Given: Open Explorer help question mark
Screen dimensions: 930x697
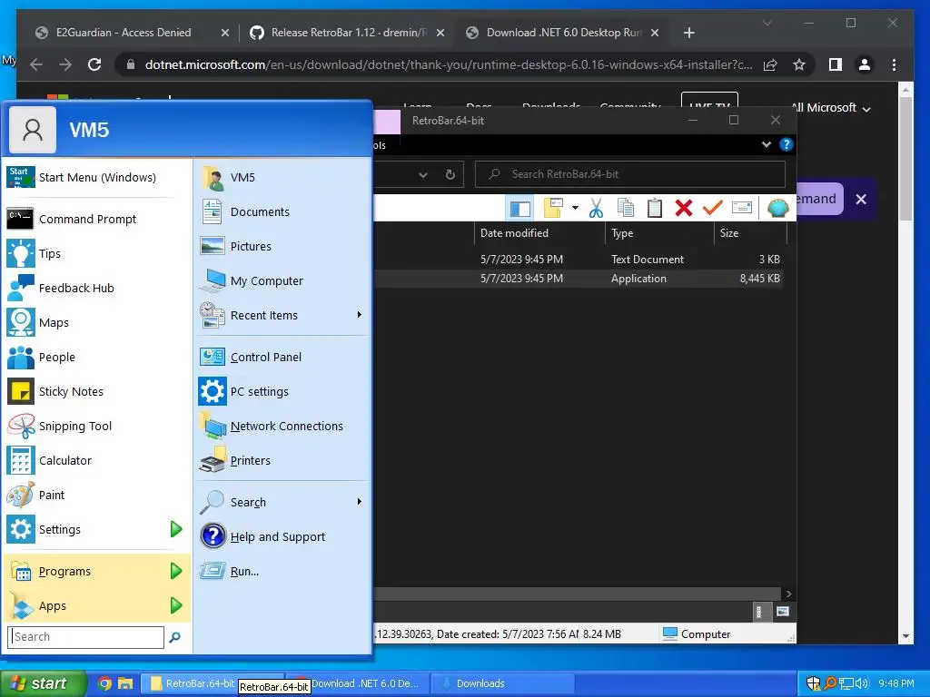Looking at the screenshot, I should click(x=786, y=144).
